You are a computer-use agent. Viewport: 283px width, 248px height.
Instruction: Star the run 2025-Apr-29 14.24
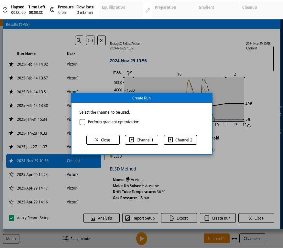click(11, 174)
